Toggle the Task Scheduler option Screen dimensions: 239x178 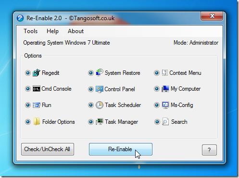click(x=91, y=105)
